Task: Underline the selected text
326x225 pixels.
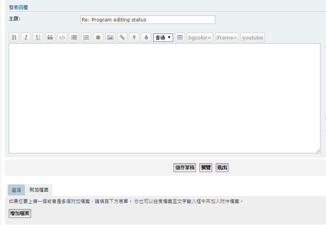Action: tap(38, 37)
